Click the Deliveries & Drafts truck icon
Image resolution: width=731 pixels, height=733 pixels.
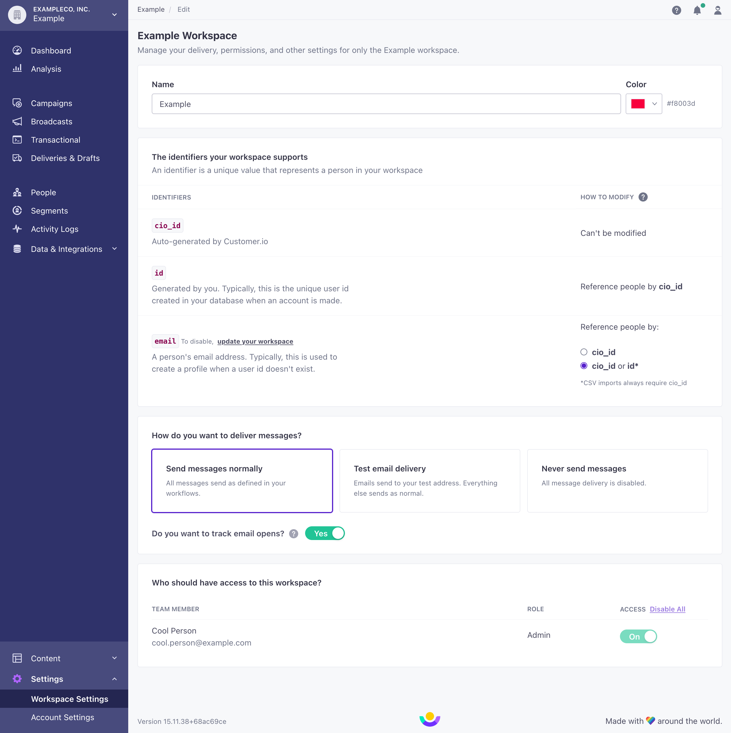pos(17,158)
